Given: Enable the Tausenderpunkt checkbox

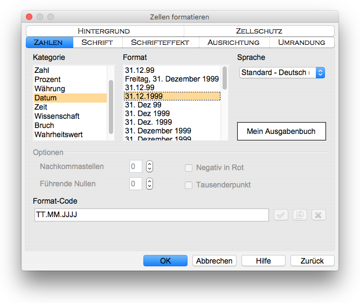Looking at the screenshot, I should pyautogui.click(x=189, y=185).
